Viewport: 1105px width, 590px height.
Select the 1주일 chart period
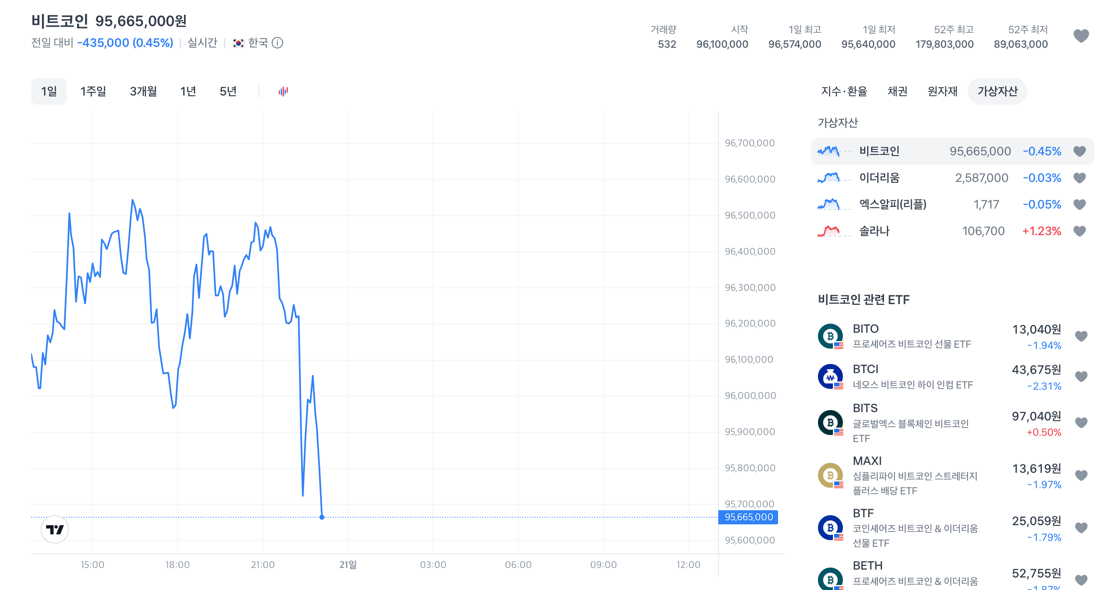click(x=93, y=91)
